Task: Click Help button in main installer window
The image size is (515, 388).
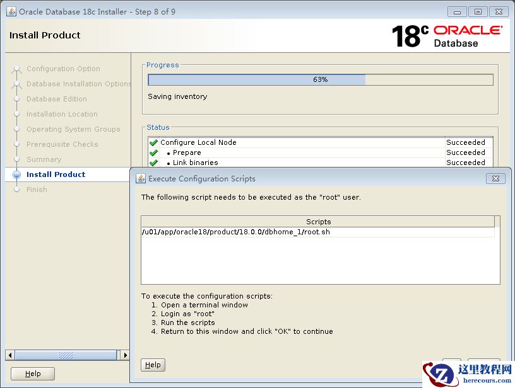Action: point(33,374)
